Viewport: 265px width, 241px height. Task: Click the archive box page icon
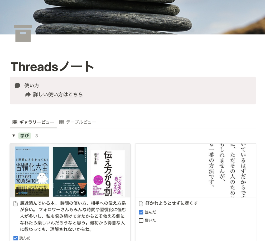23,33
